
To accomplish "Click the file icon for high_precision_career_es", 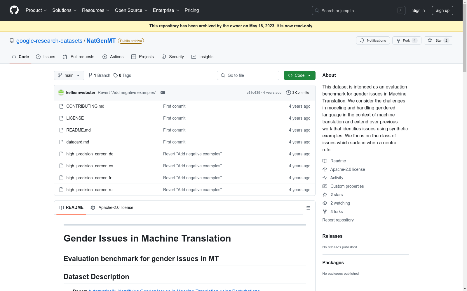I will (x=61, y=166).
